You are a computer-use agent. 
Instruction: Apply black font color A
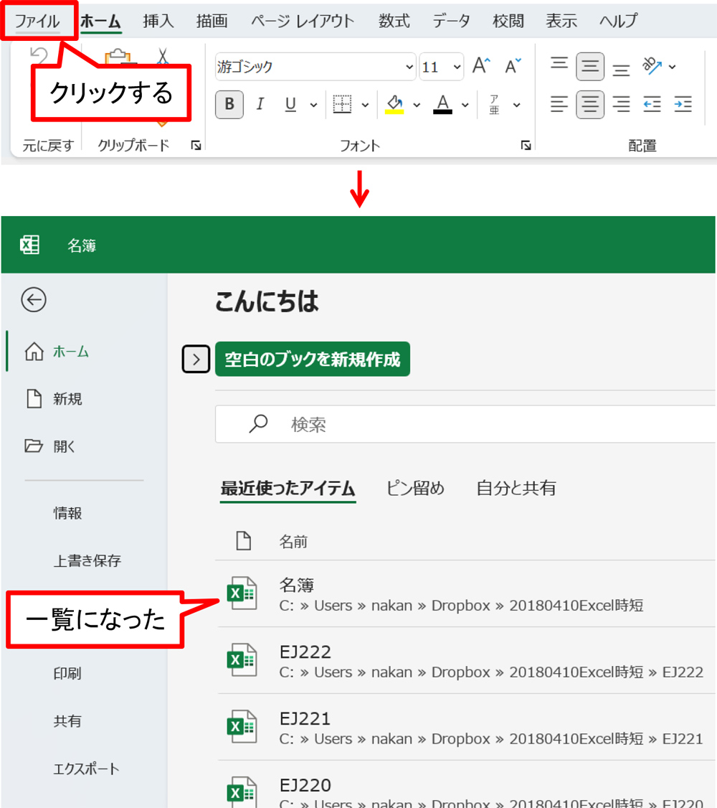pyautogui.click(x=442, y=105)
